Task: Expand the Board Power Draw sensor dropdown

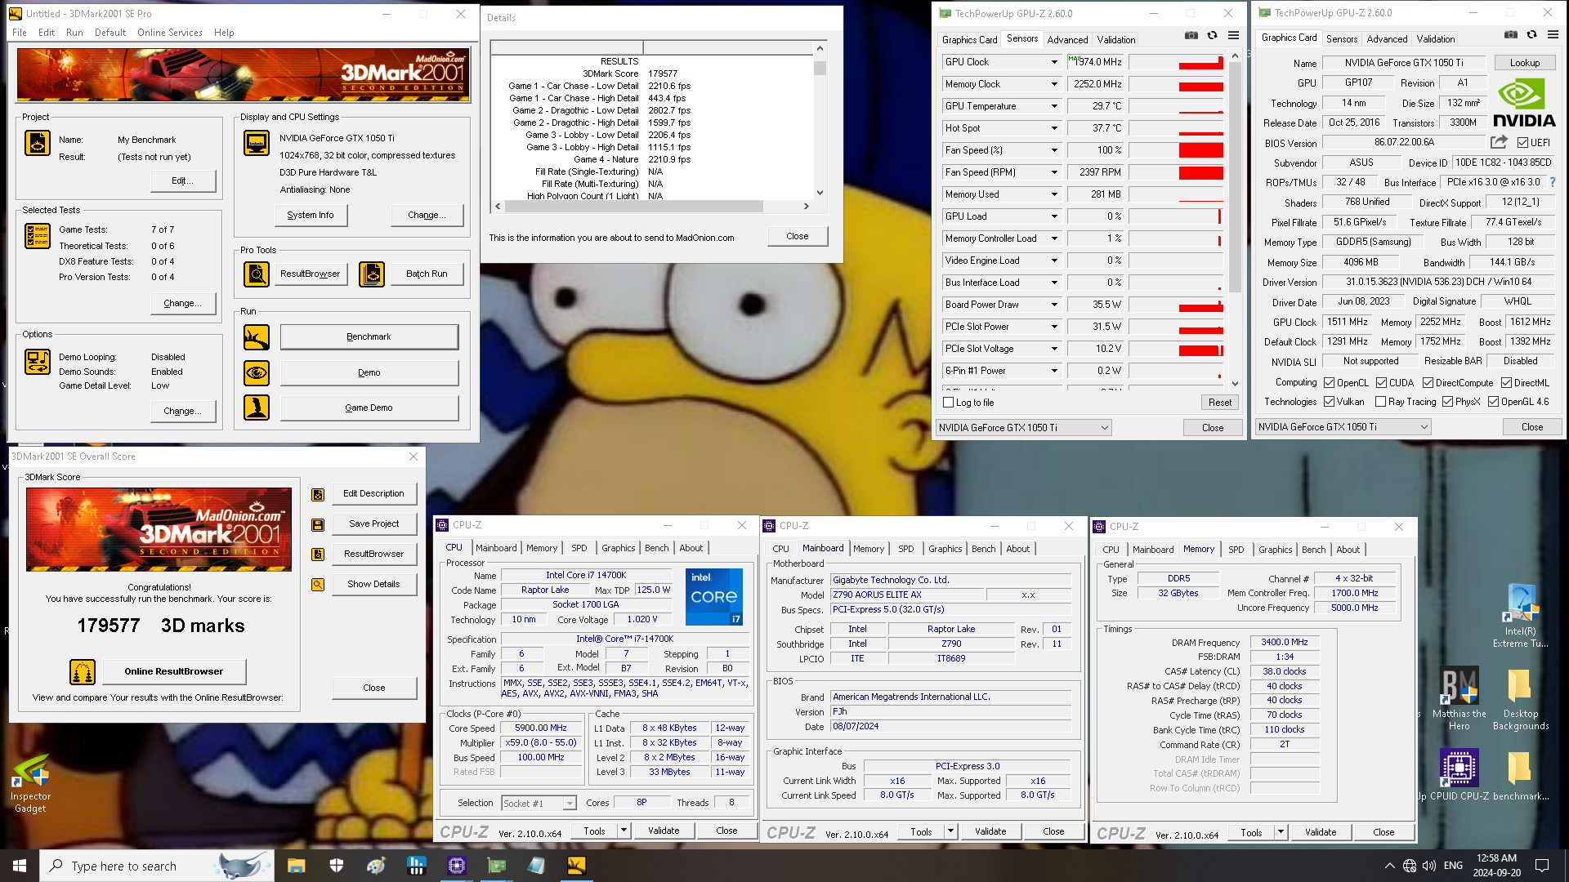Action: (x=1054, y=305)
